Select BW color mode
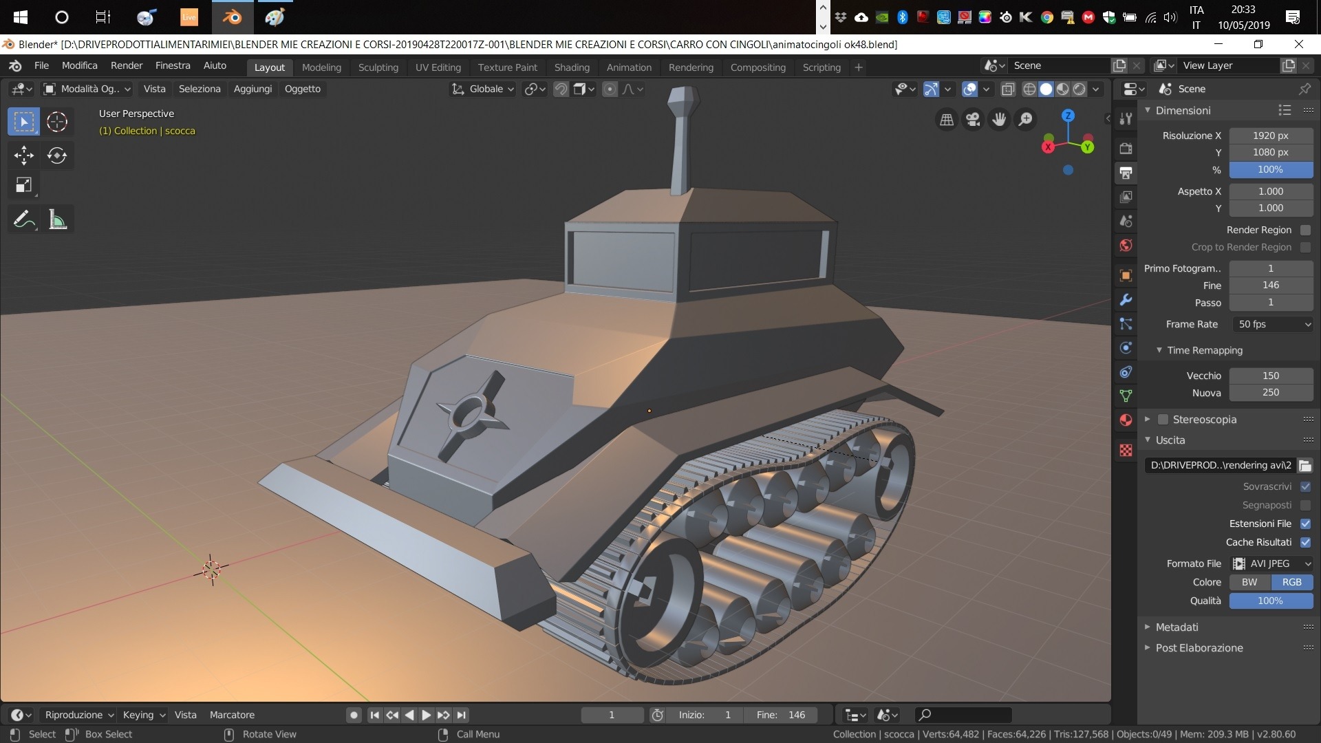This screenshot has height=743, width=1321. [x=1249, y=582]
